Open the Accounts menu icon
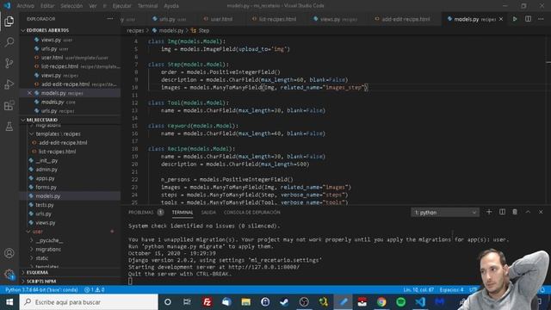The image size is (551, 310). tap(9, 253)
